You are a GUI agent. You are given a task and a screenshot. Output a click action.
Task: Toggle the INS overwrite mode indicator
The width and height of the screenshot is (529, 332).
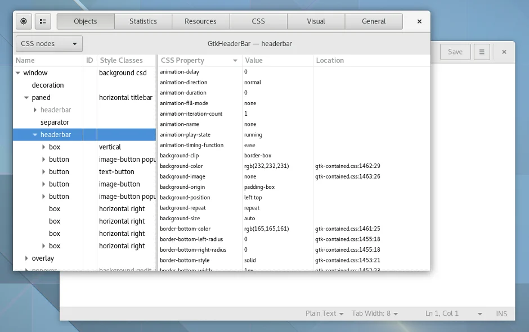pyautogui.click(x=501, y=313)
